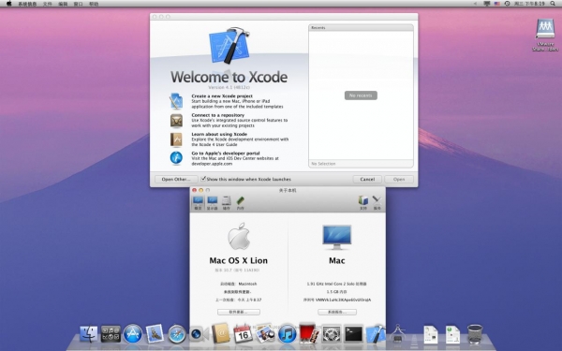Open the Spotlight search icon in menu bar
Screen dimensions: 562x351
click(x=553, y=4)
